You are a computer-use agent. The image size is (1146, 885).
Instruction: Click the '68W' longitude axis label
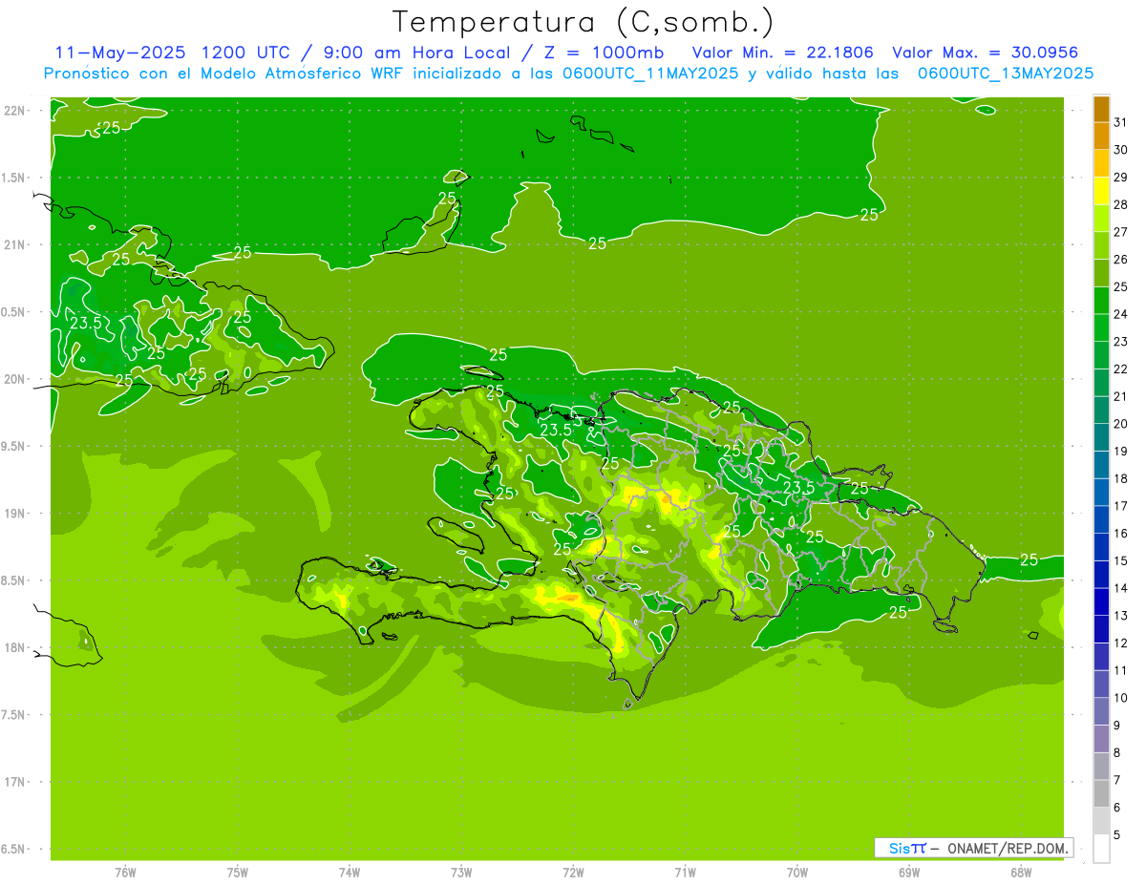point(1021,873)
